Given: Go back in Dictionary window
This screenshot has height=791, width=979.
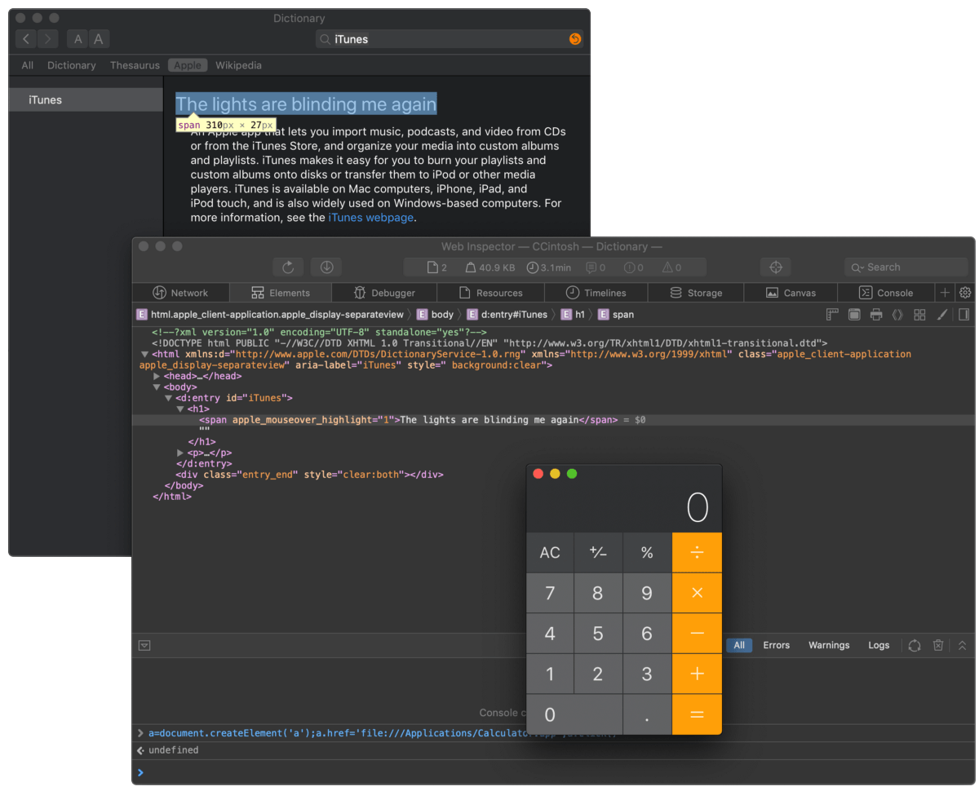Looking at the screenshot, I should tap(27, 39).
